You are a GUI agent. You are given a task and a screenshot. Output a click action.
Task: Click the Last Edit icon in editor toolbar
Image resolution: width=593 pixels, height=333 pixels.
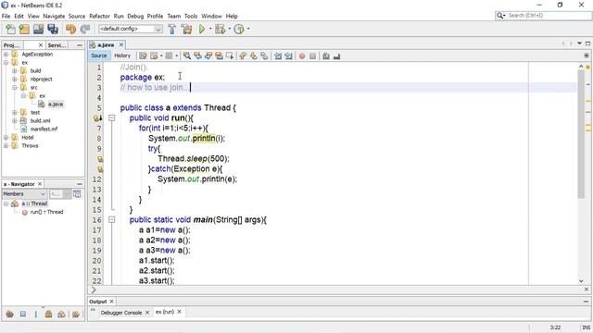(143, 55)
